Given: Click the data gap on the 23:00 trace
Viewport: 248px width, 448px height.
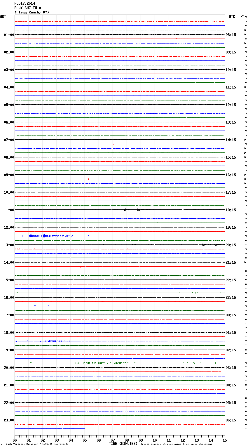Looking at the screenshot, I should (108, 420).
